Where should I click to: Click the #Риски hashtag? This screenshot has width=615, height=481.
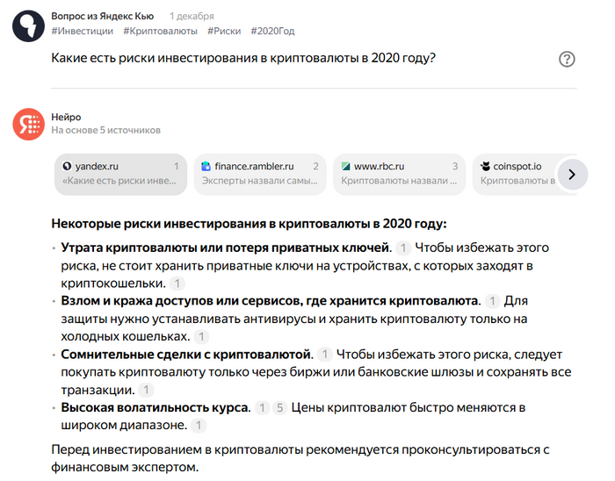click(x=224, y=31)
